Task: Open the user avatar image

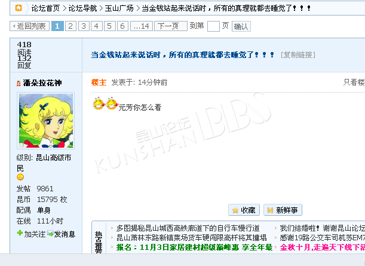Action: pos(45,121)
